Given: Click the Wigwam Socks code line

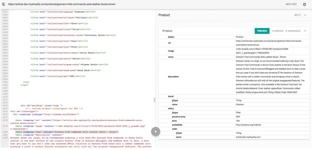Looking at the screenshot, I should pos(69,65).
